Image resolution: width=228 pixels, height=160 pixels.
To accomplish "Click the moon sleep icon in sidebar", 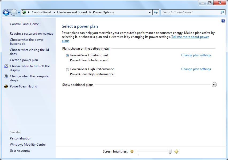I will pyautogui.click(x=6, y=76).
